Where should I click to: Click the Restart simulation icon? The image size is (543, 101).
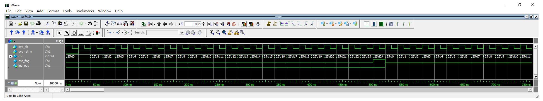click(180, 24)
